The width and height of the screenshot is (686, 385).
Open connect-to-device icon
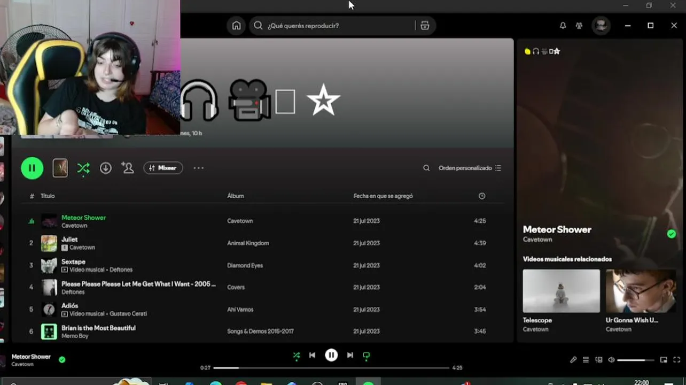(x=598, y=360)
